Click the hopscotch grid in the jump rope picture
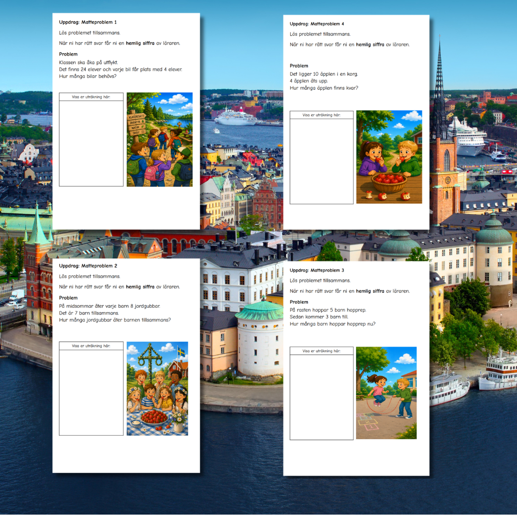This screenshot has height=517, width=517. (x=367, y=422)
